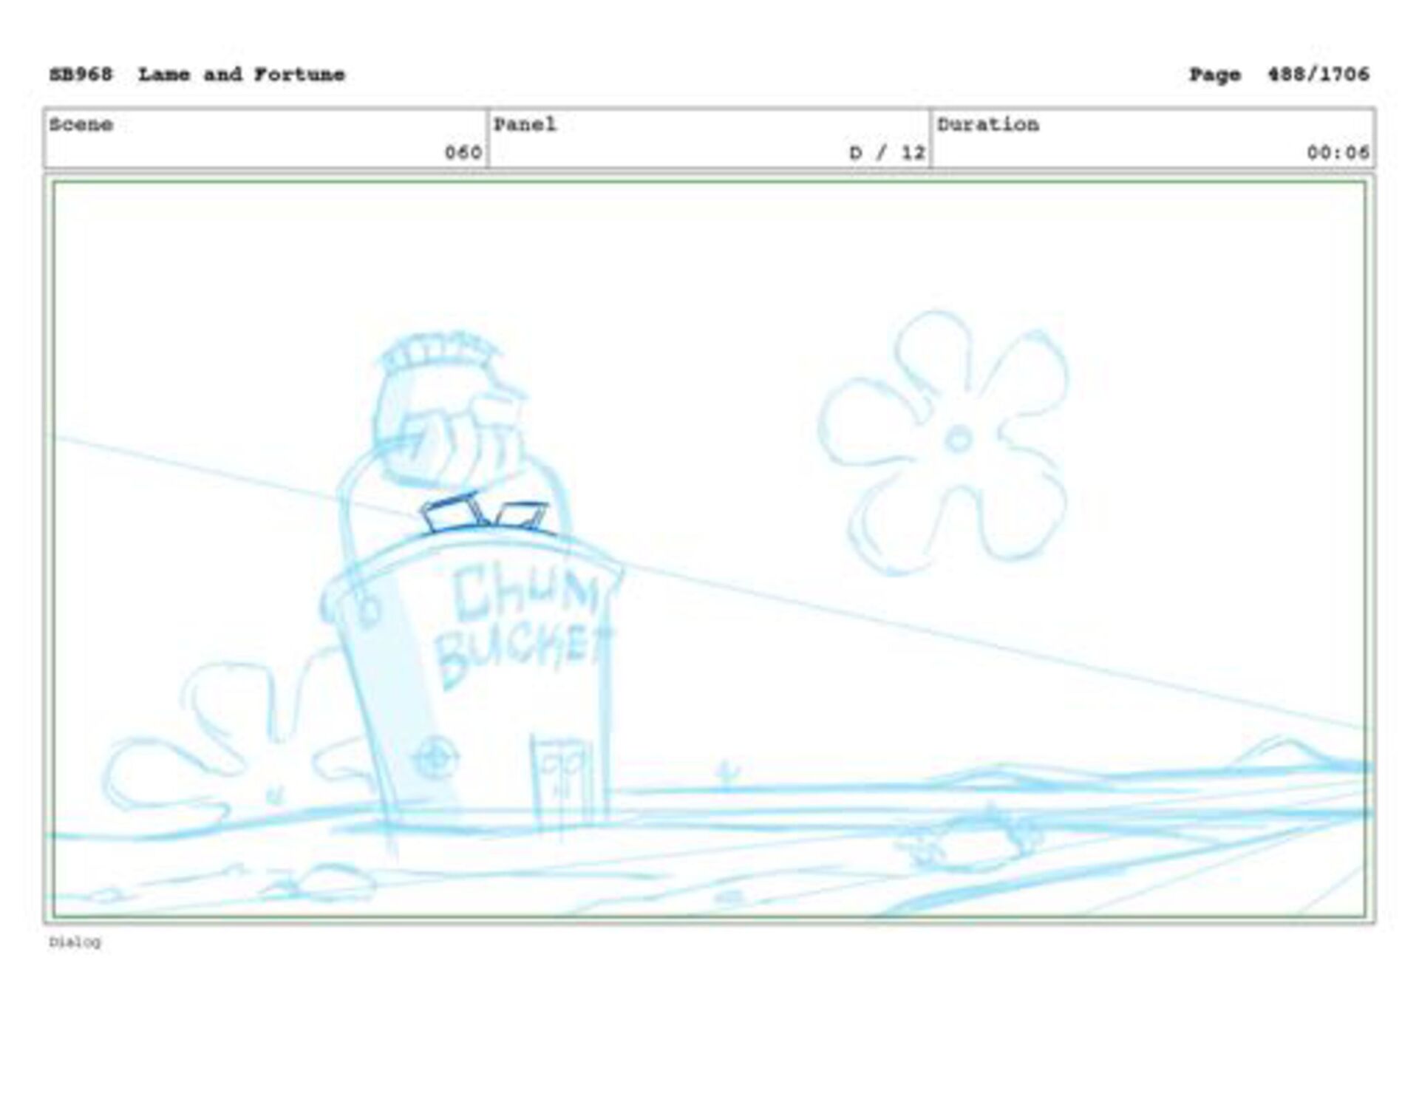Click the 'SB968 Lame and Fortune' title text

coord(197,75)
